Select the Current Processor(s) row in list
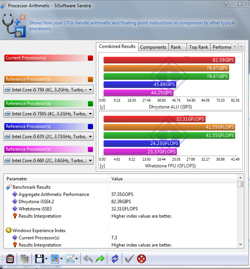 click(x=121, y=237)
